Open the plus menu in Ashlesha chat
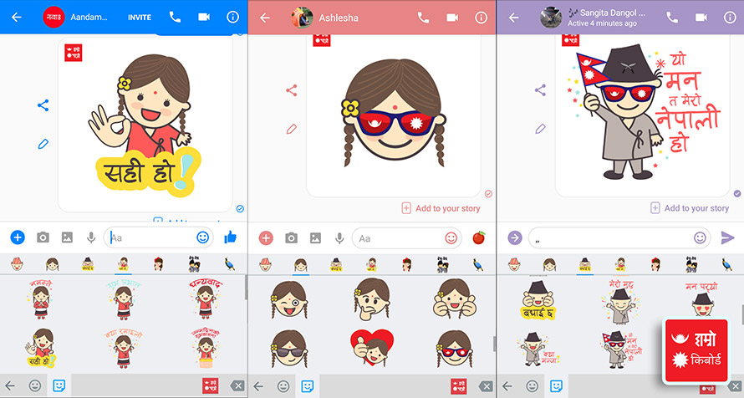The width and height of the screenshot is (744, 398). click(x=266, y=238)
